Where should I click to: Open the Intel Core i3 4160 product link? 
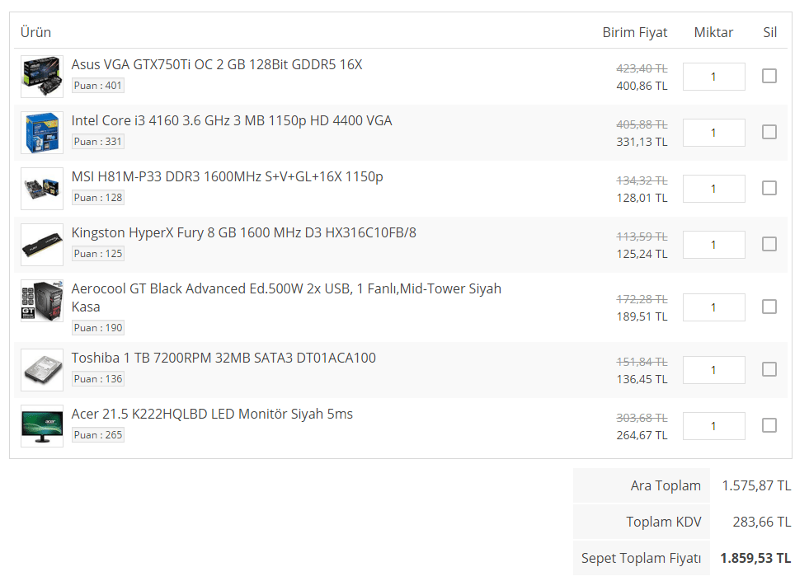point(231,120)
